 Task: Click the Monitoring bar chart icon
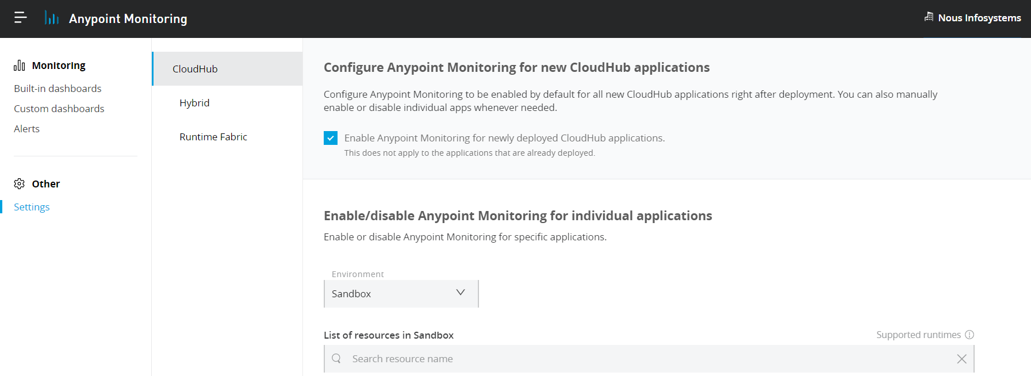[x=20, y=66]
